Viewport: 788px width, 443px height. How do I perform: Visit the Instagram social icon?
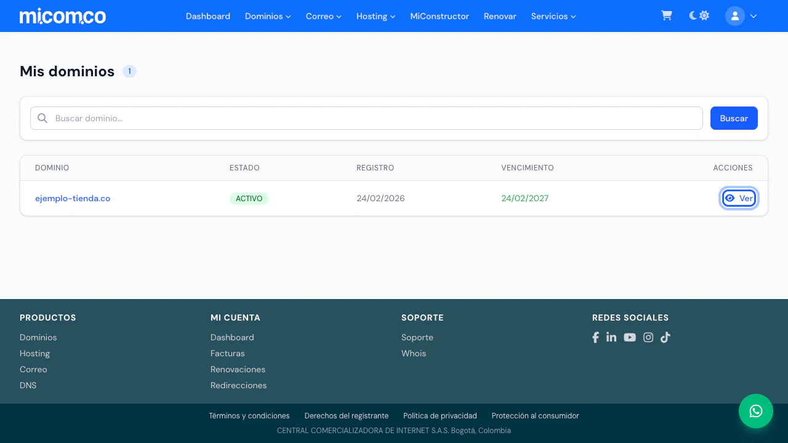[x=648, y=337]
